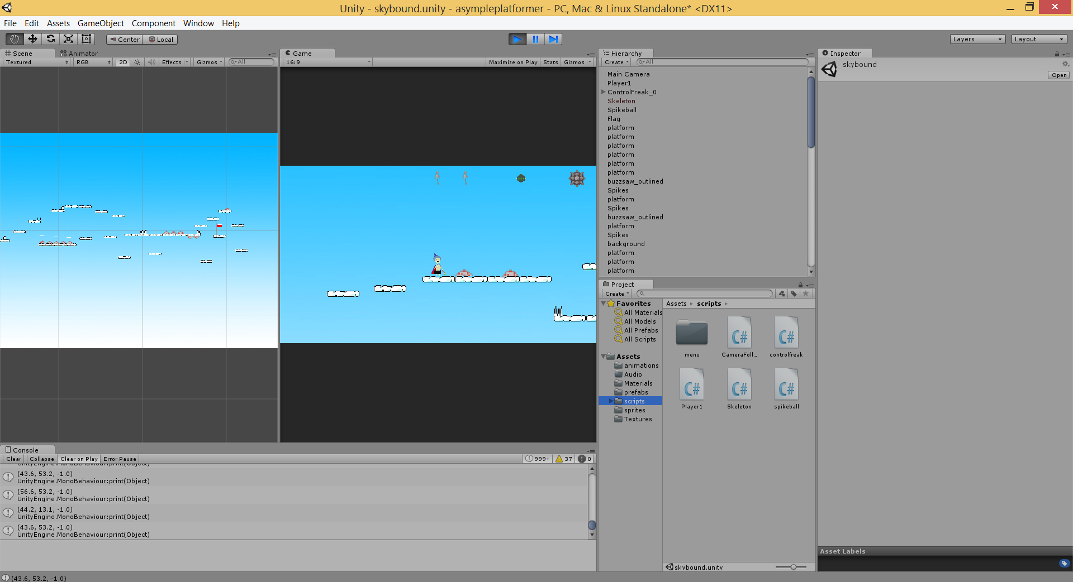Open Project Create dropdown
Image resolution: width=1073 pixels, height=582 pixels.
[617, 294]
